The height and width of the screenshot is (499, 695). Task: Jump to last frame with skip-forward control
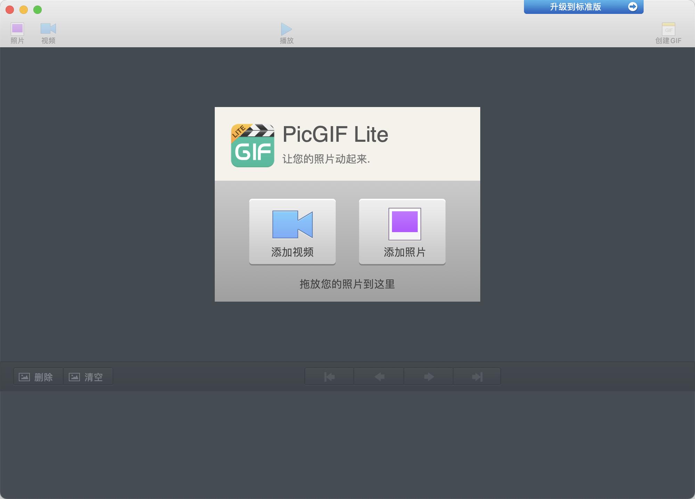477,376
